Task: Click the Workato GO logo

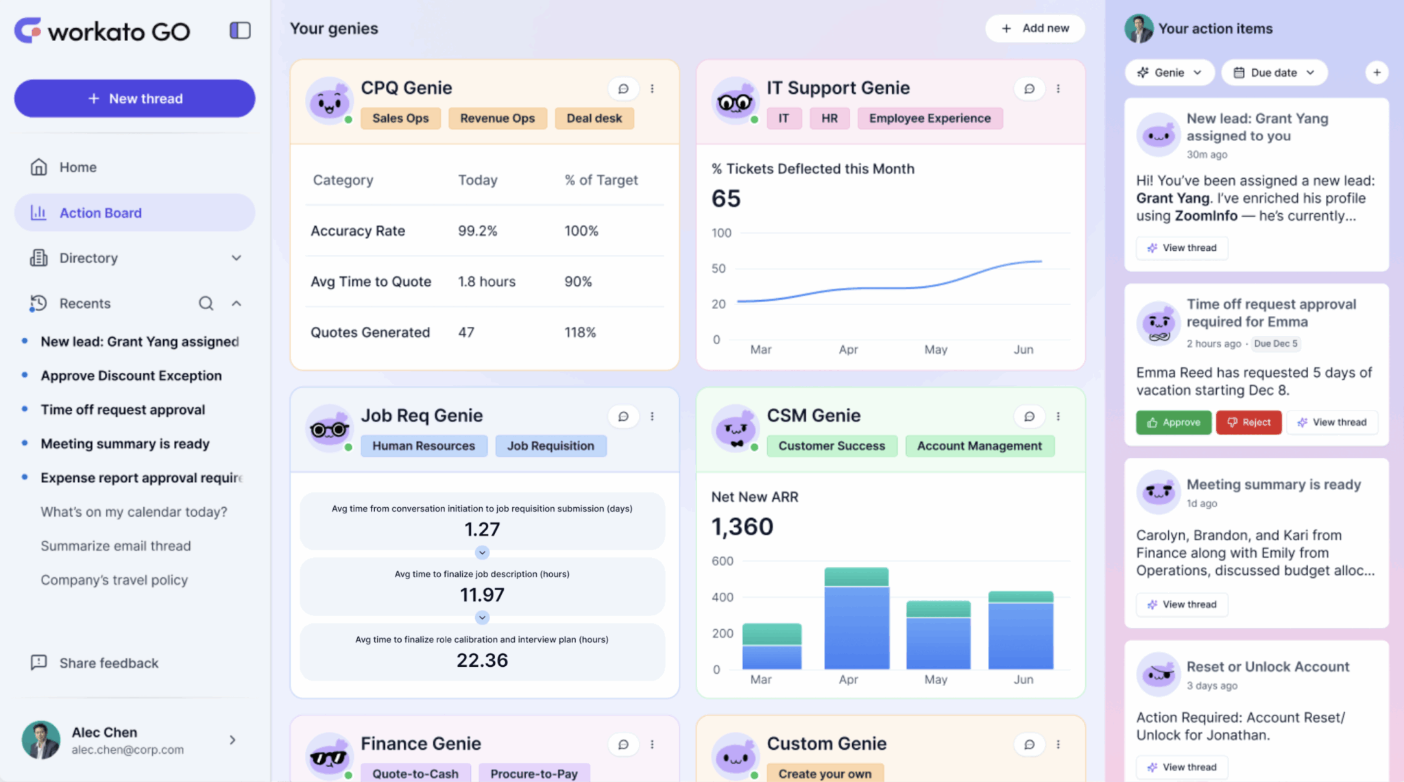Action: (102, 30)
